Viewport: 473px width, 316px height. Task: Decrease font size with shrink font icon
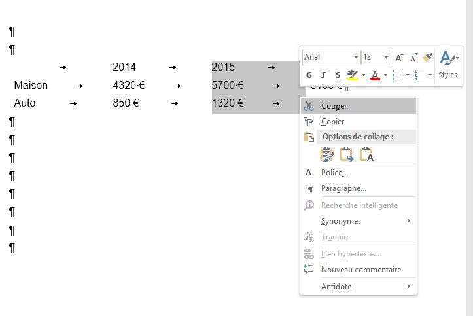point(413,58)
